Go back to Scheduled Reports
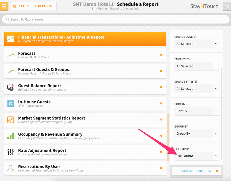The height and width of the screenshot is (181, 231). pos(33,6)
